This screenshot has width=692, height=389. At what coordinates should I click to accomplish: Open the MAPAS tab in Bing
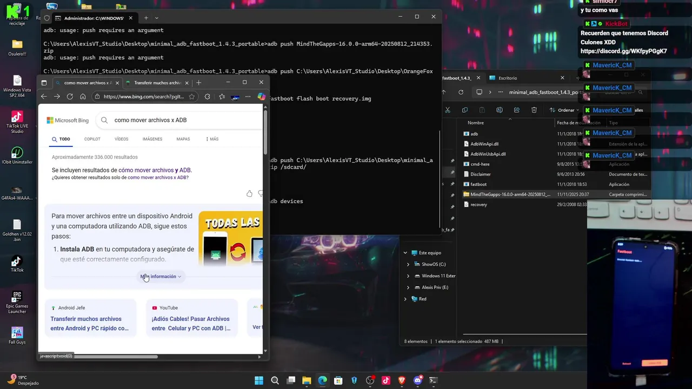pos(183,139)
